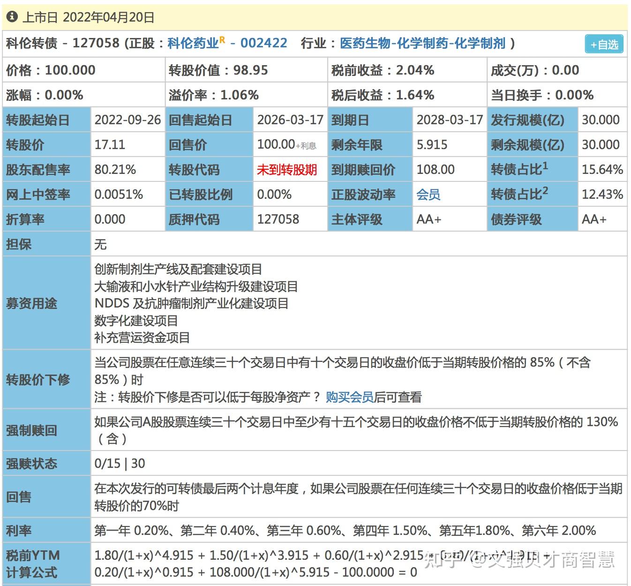Image resolution: width=631 pixels, height=586 pixels.
Task: Select 担保 value 无
Action: click(100, 244)
